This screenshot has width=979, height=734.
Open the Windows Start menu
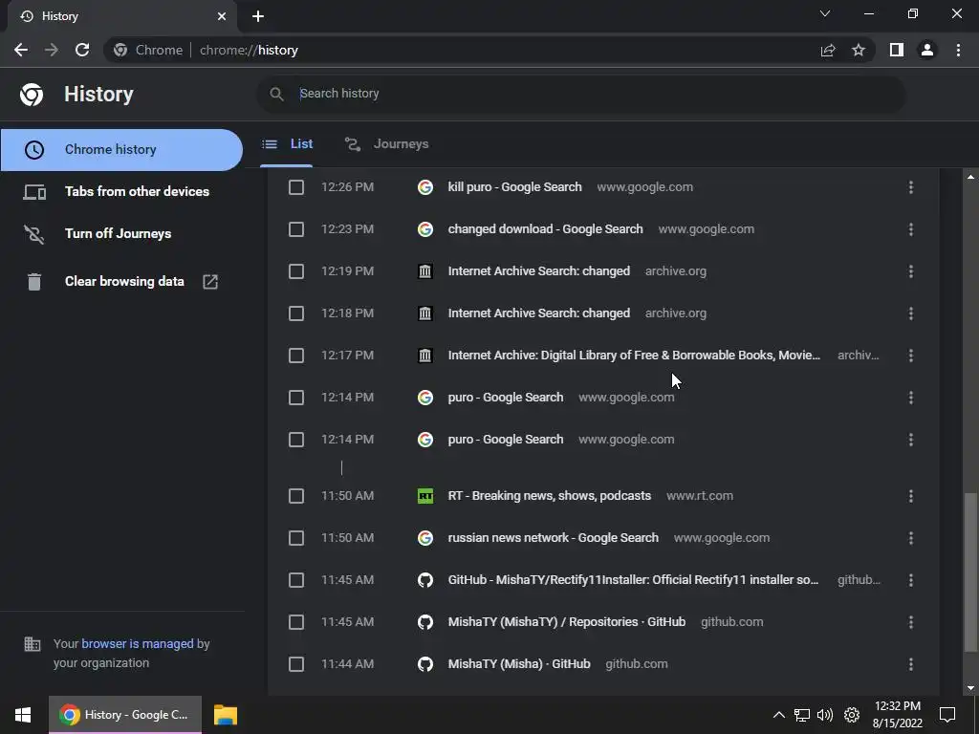tap(23, 715)
